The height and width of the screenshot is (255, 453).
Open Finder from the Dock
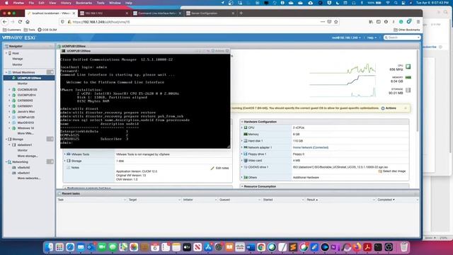point(49,247)
